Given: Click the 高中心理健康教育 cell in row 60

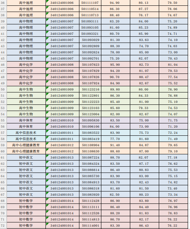Looking at the screenshot, I should click(x=26, y=151).
